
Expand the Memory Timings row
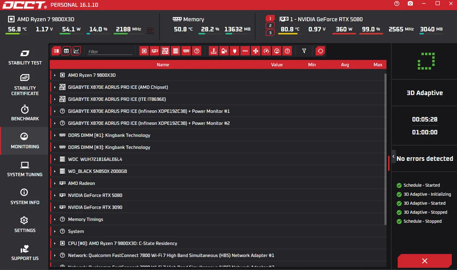[x=55, y=219]
